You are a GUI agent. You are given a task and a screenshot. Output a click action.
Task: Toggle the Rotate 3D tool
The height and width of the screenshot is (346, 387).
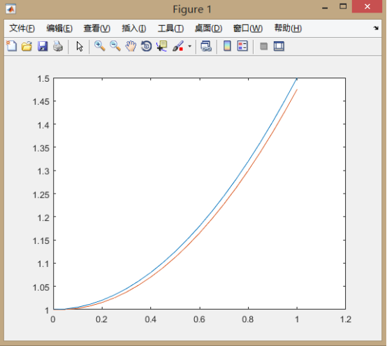[147, 46]
